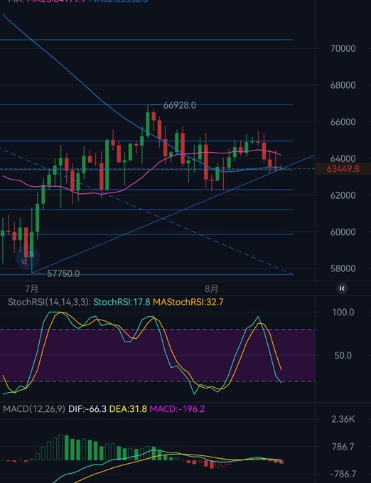371x483 pixels.
Task: Tap the MAStochRSI:32.7 value
Action: coord(188,302)
